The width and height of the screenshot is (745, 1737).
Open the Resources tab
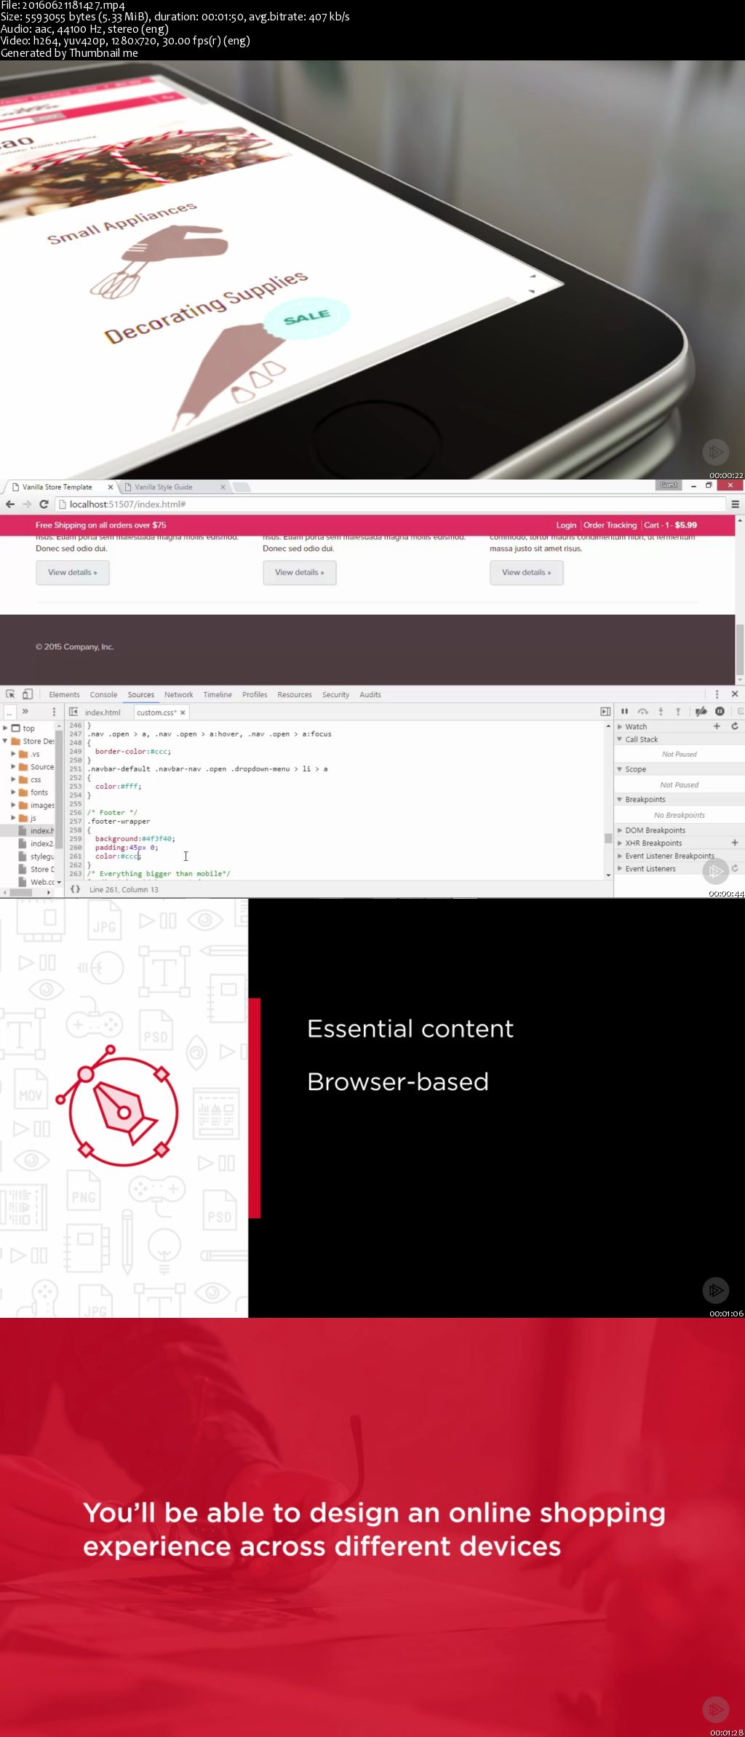[x=295, y=695]
